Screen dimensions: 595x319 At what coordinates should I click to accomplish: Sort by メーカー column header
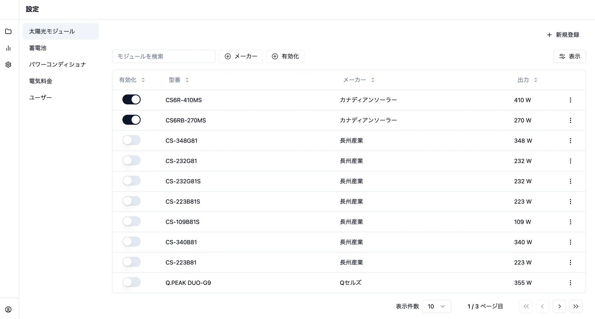pyautogui.click(x=359, y=80)
